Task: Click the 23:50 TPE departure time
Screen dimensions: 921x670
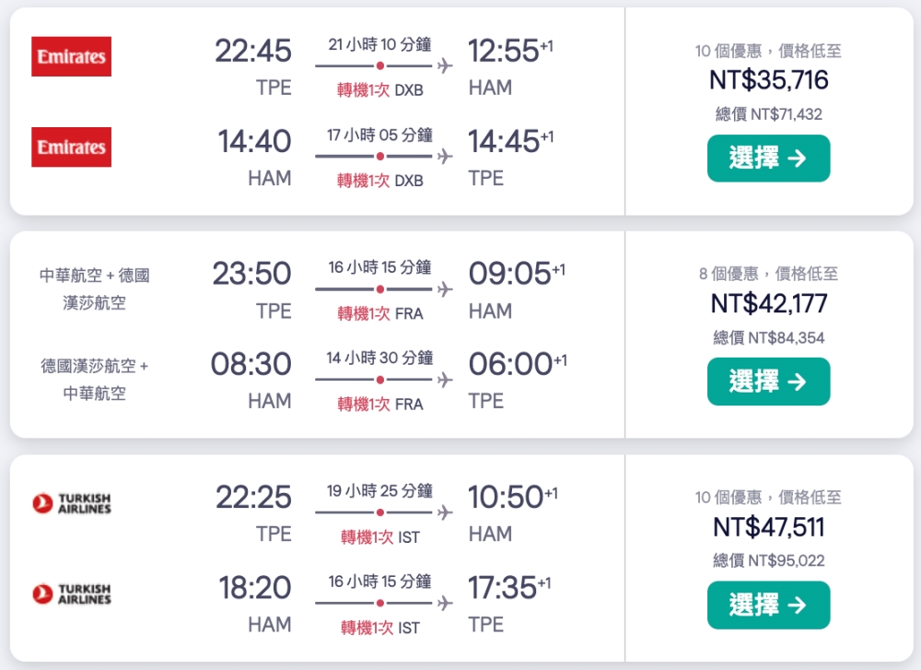Action: (251, 274)
